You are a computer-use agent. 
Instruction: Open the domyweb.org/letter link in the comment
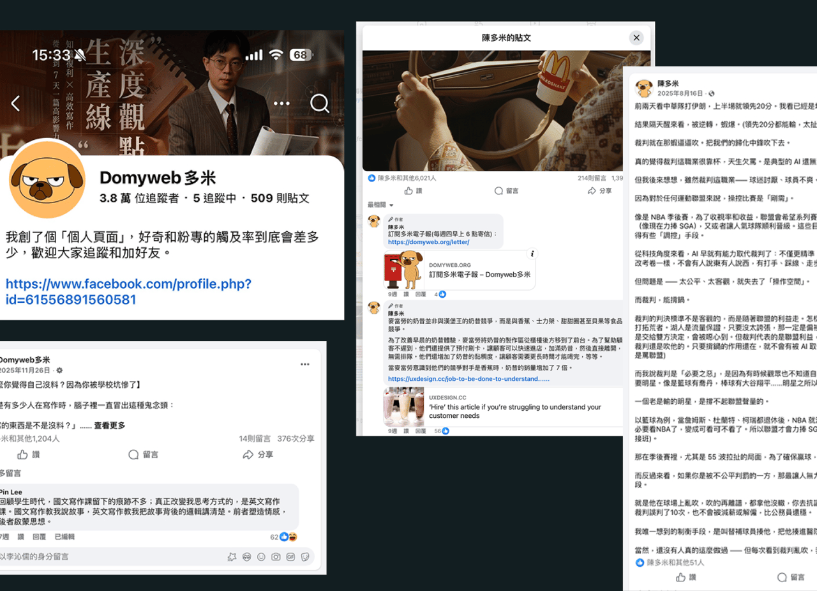point(428,242)
